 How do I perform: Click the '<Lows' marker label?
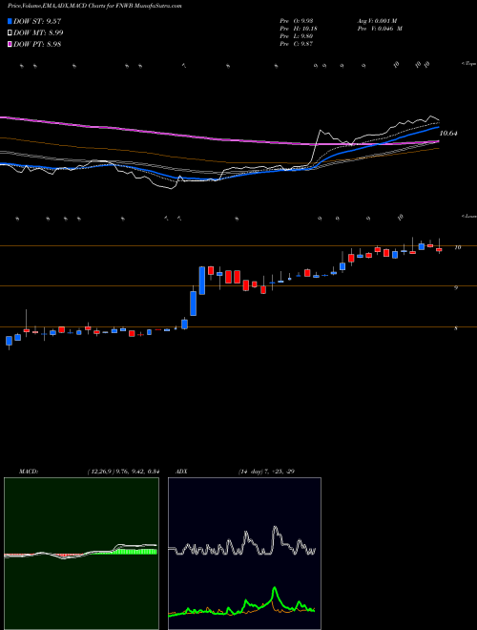click(x=468, y=216)
